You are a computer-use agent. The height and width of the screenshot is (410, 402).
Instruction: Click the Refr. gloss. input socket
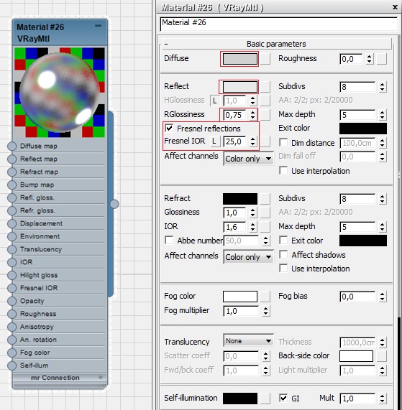click(x=12, y=211)
